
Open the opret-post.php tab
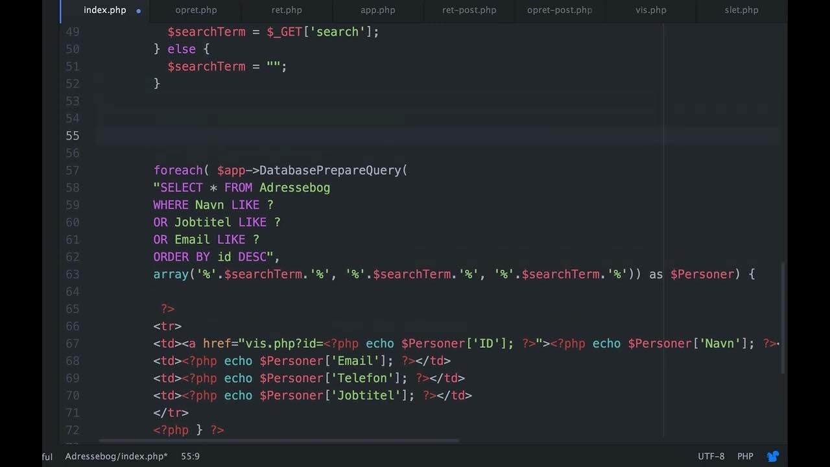(x=559, y=10)
